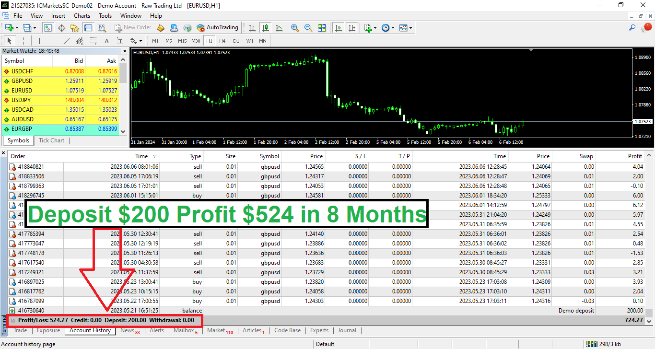Toggle the Chart Shift button

352,28
